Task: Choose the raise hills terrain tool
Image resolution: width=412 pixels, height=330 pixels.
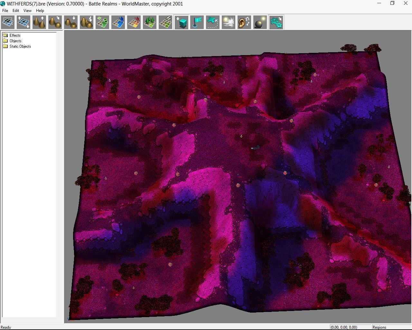Action: coord(39,23)
